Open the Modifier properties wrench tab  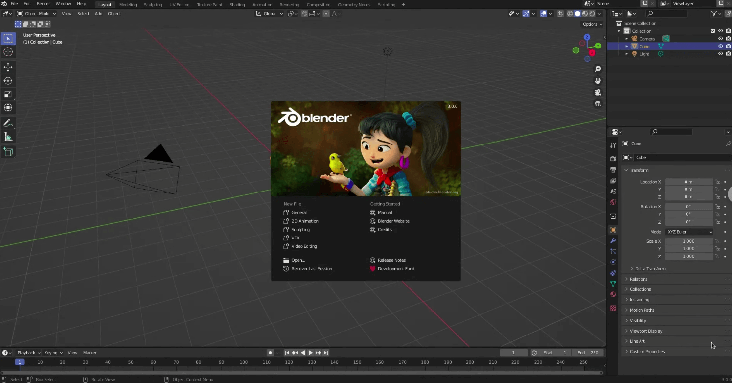pos(613,240)
